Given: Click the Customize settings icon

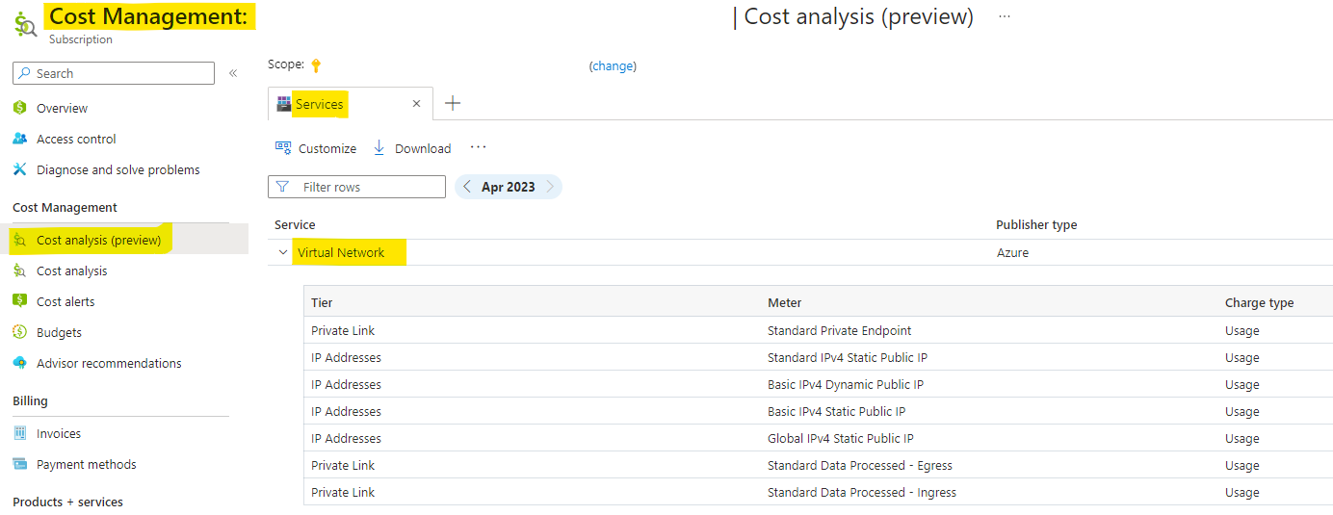Looking at the screenshot, I should point(283,148).
